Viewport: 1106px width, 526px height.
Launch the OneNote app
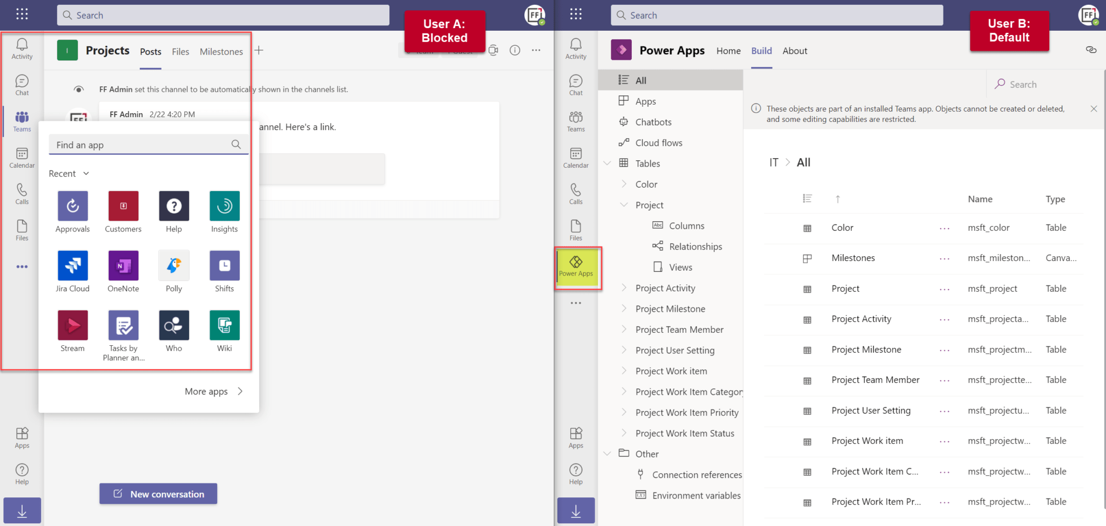pyautogui.click(x=123, y=265)
